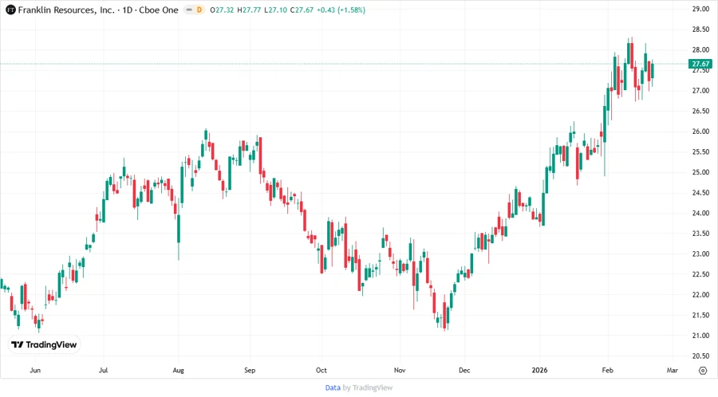Click the 2026 label on time axis
This screenshot has width=718, height=397.
point(539,370)
